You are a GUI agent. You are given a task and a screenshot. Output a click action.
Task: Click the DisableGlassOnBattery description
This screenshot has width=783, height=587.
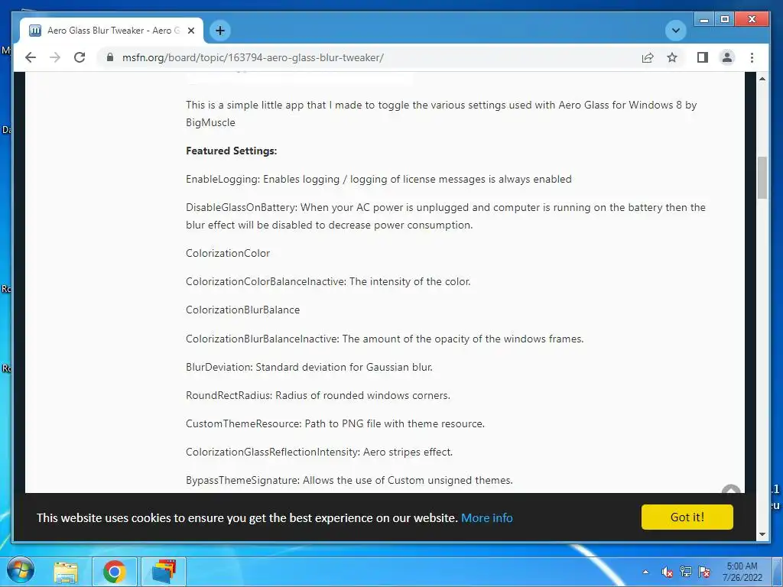point(446,216)
